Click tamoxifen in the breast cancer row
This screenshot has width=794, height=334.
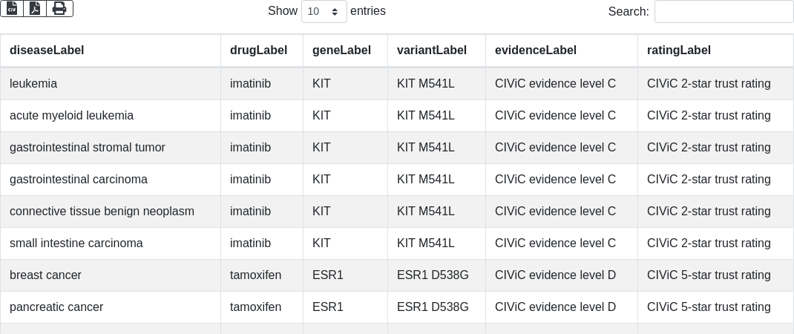pyautogui.click(x=255, y=275)
